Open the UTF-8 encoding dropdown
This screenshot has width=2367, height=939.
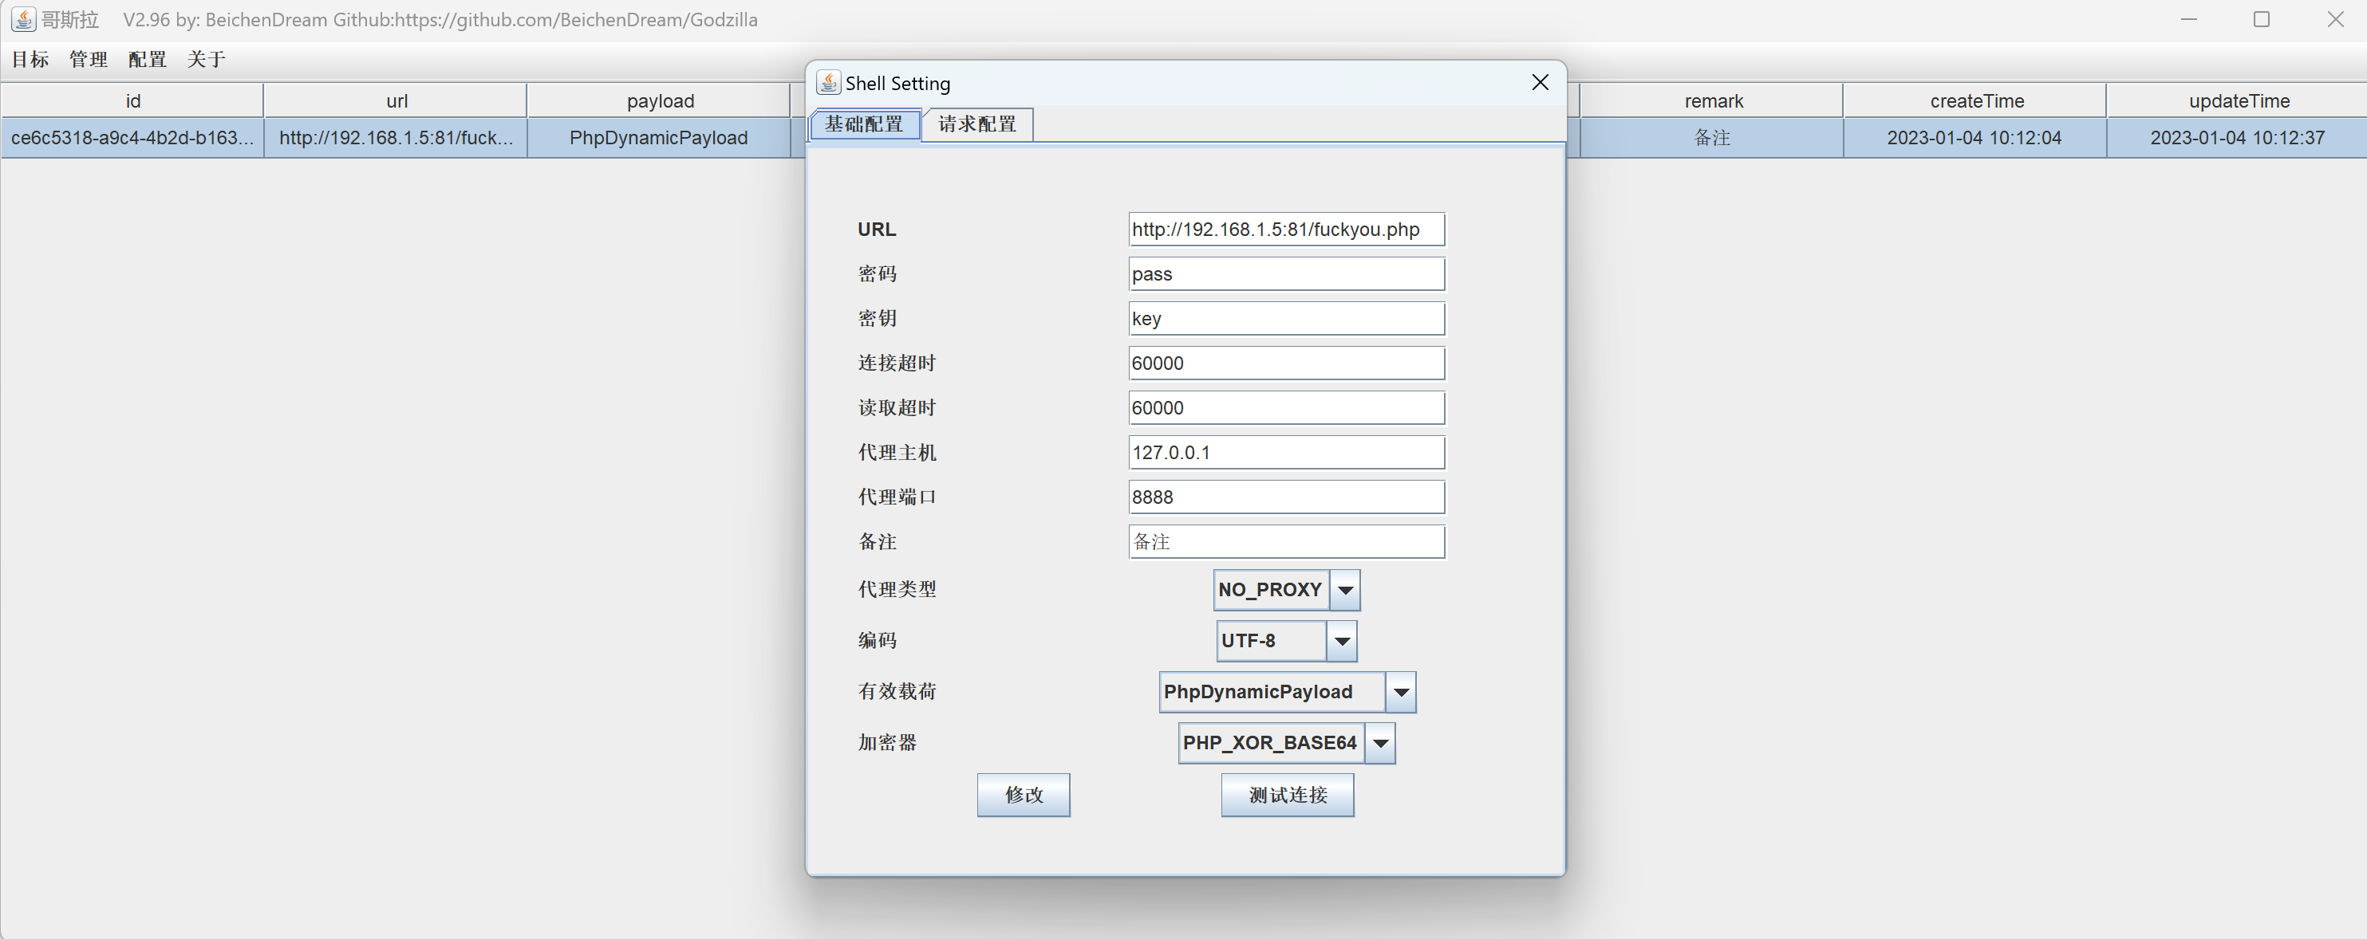click(x=1342, y=641)
